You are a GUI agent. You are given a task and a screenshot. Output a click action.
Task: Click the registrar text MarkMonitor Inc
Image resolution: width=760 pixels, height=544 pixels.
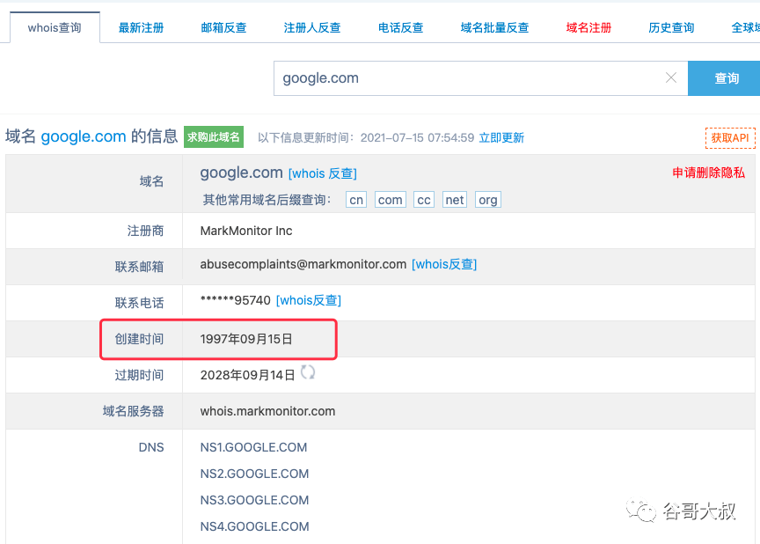(246, 231)
